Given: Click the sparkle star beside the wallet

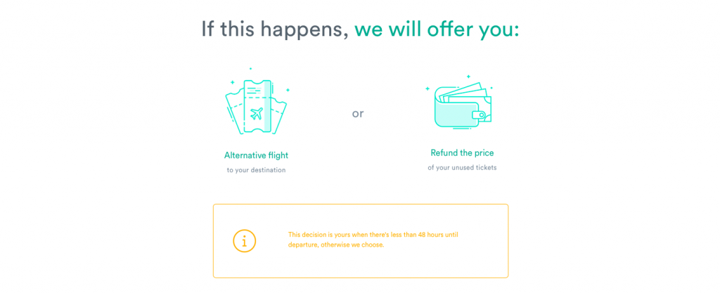Looking at the screenshot, I should 427,89.
